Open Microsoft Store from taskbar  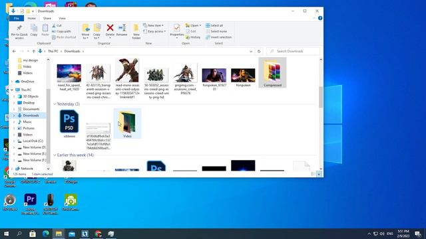tap(33, 234)
